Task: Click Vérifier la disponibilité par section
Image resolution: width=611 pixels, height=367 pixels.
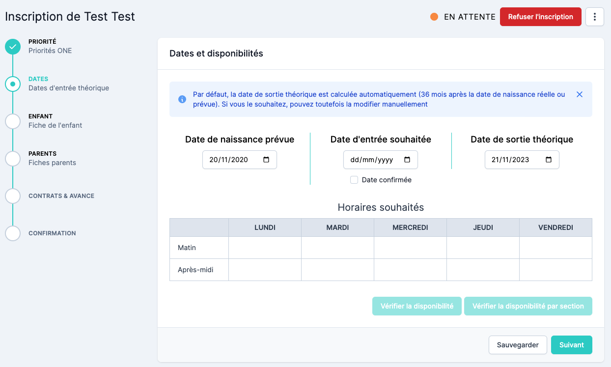Action: (x=528, y=306)
